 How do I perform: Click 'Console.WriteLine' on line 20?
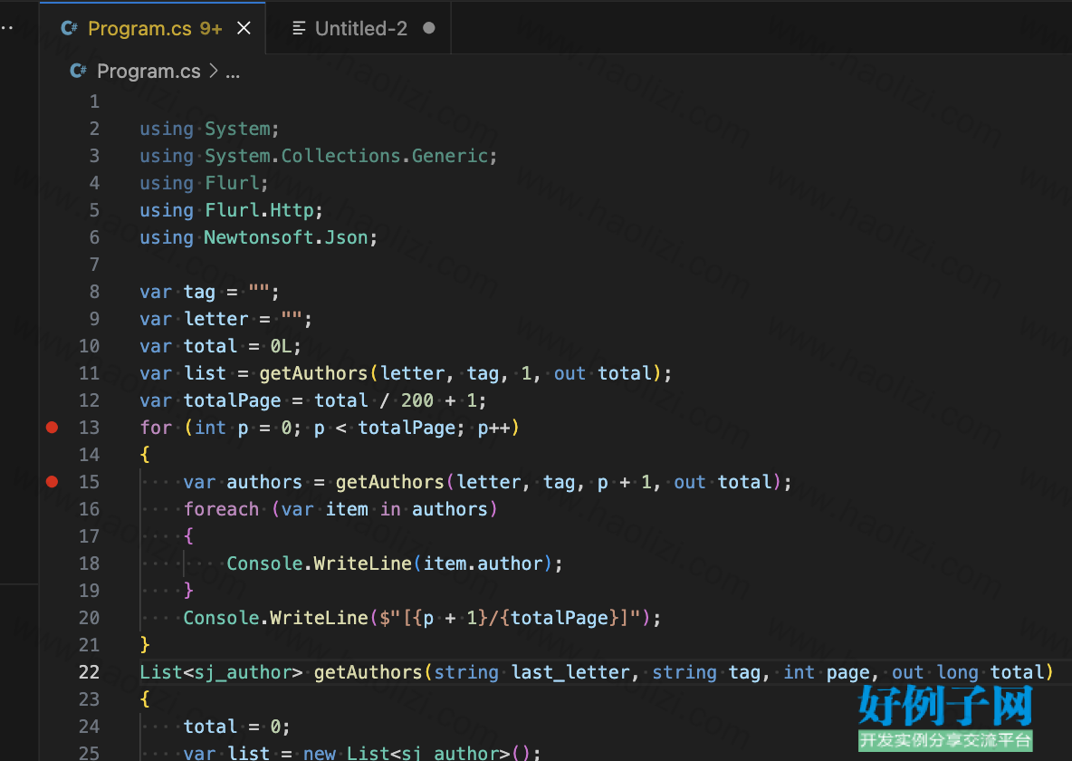[275, 618]
